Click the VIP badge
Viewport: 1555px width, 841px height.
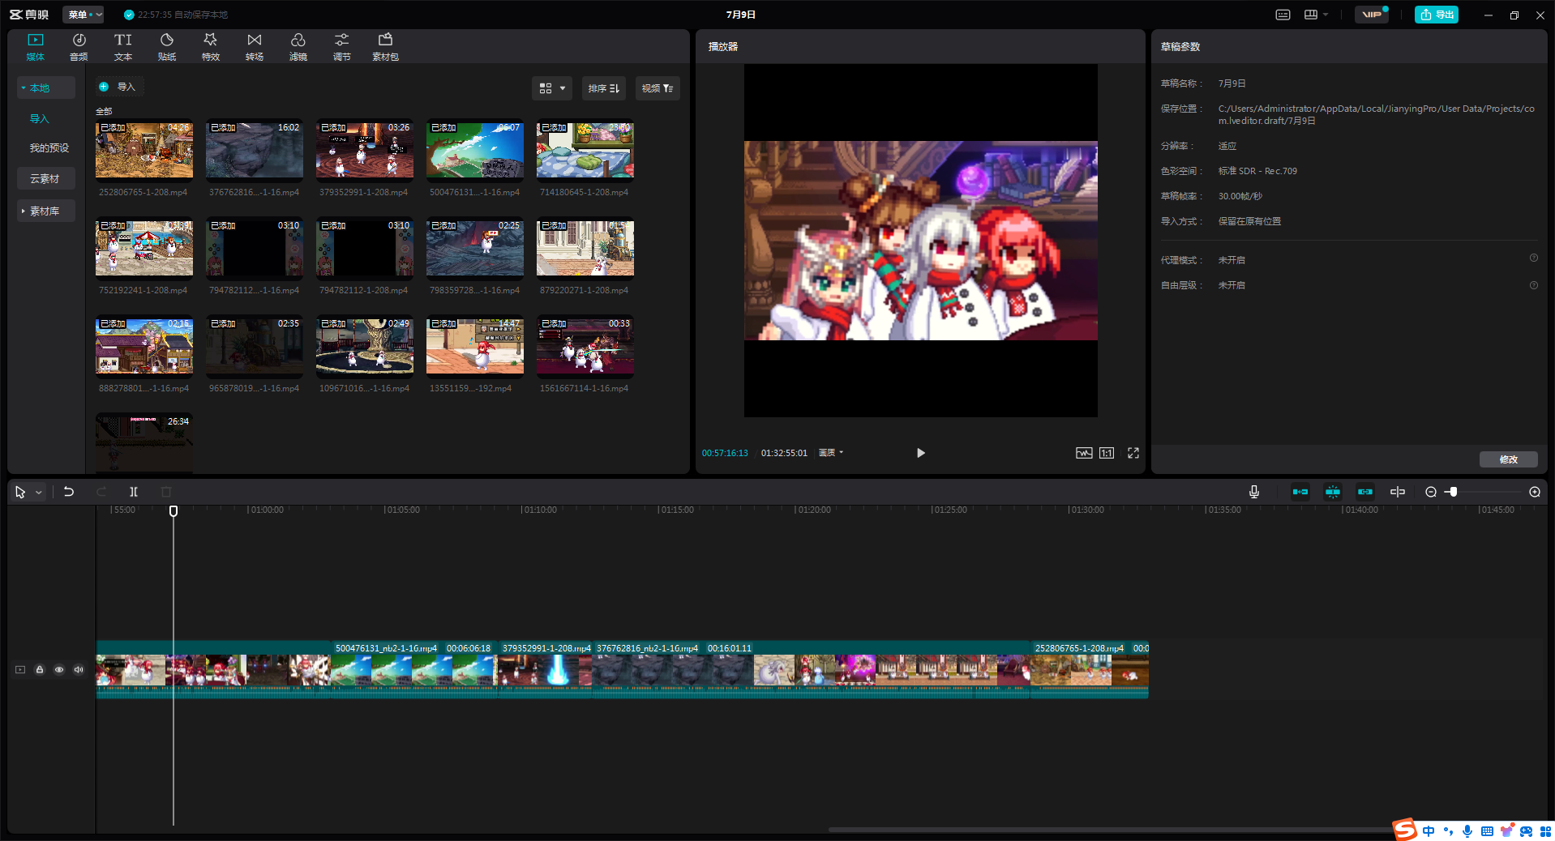1371,15
